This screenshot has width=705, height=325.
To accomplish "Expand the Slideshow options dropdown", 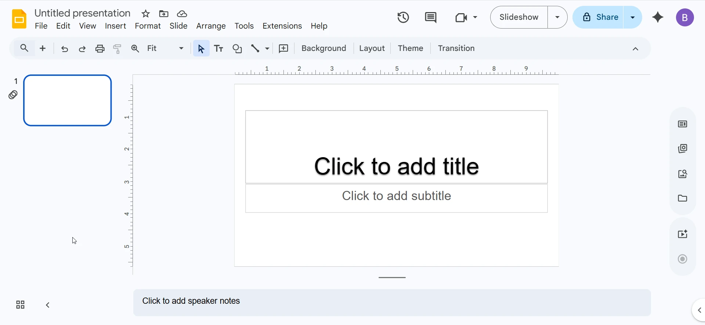I will tap(557, 17).
